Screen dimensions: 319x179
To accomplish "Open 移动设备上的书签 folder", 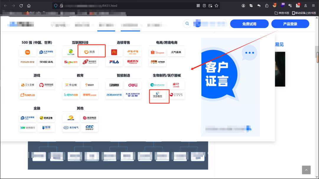I will point(304,13).
